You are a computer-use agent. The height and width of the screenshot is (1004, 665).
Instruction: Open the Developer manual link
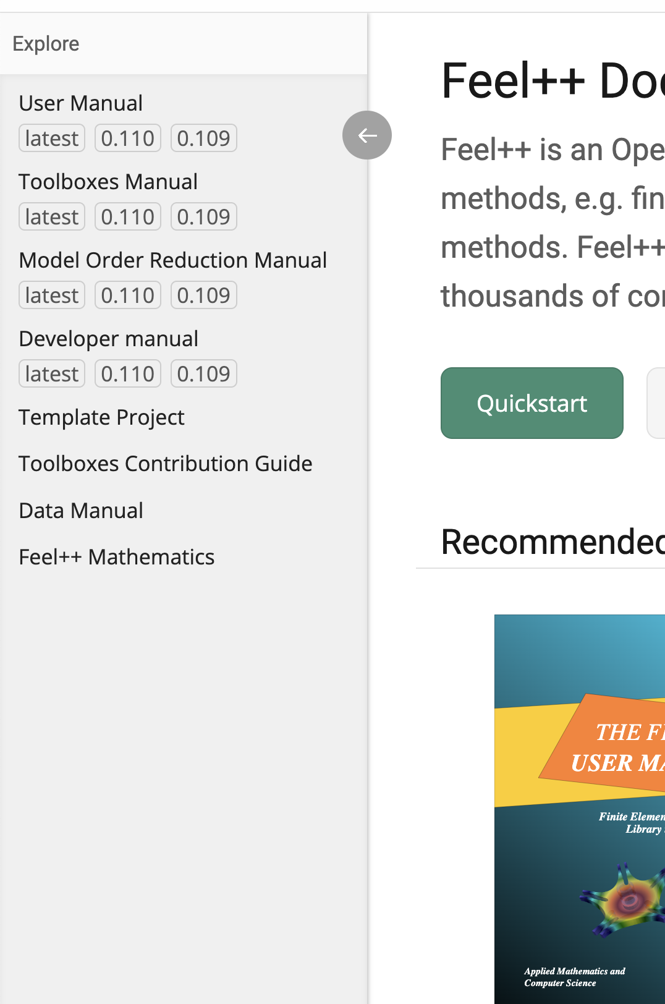pyautogui.click(x=109, y=339)
